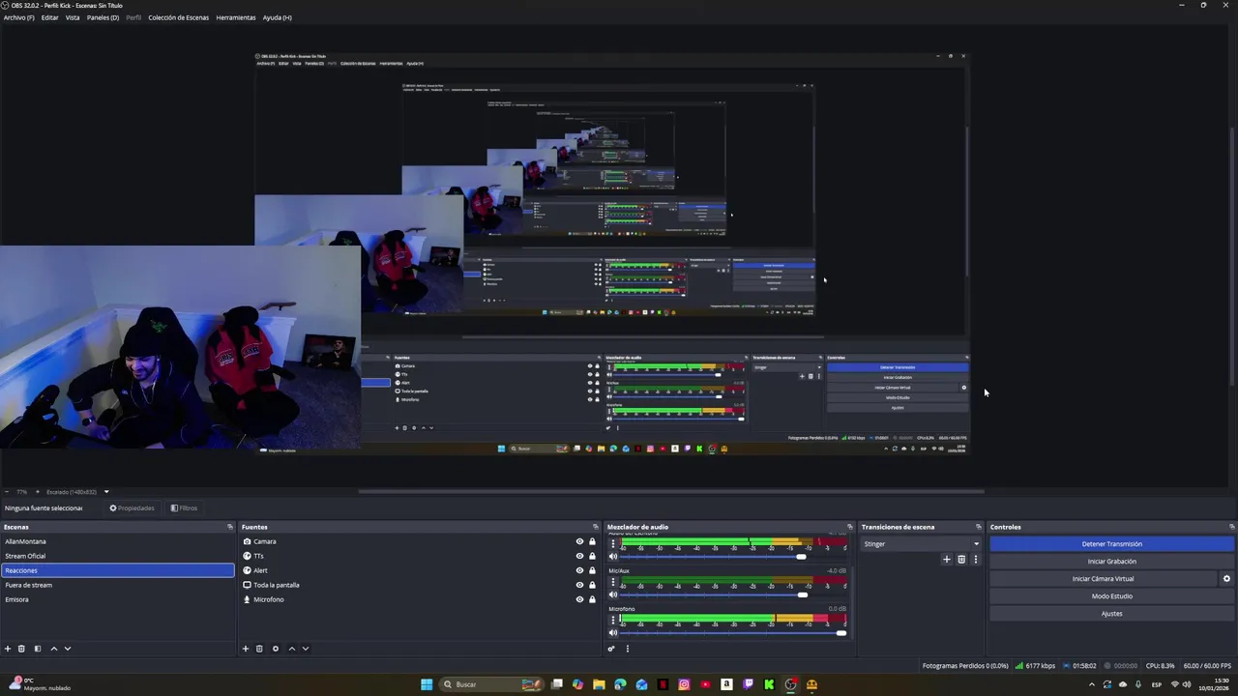
Task: Open Ajustes settings button
Action: click(x=1111, y=614)
